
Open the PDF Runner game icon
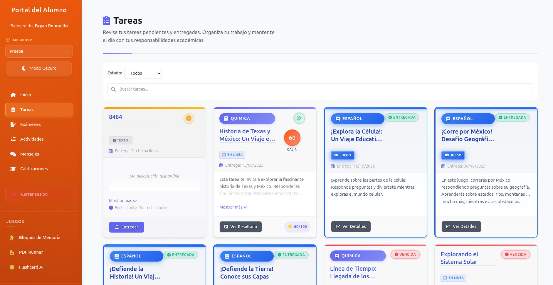pos(12,252)
